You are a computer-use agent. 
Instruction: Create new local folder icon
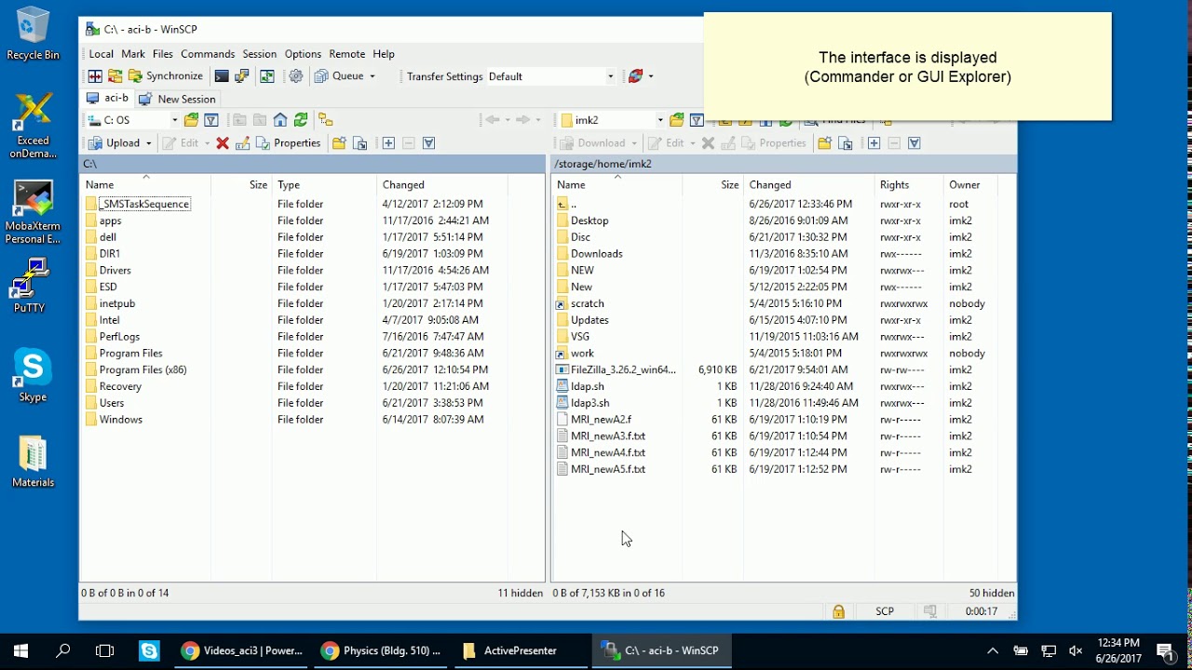tap(339, 143)
